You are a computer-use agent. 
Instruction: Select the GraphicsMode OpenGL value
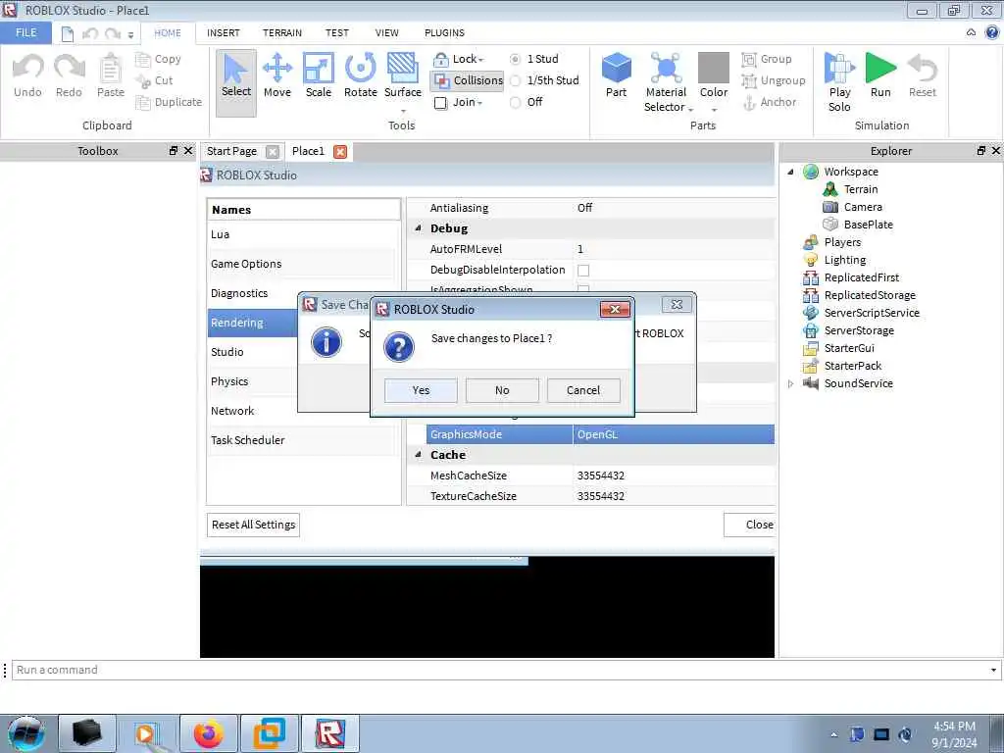[674, 434]
